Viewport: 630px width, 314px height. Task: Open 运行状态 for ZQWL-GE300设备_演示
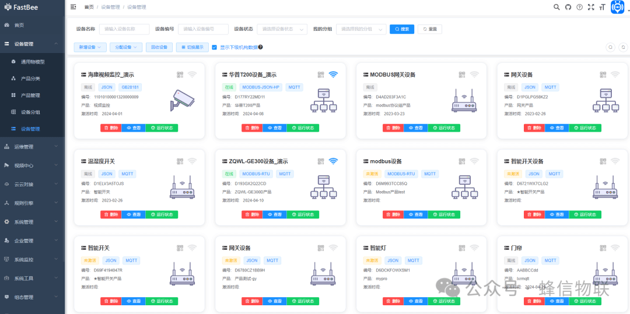coord(303,214)
